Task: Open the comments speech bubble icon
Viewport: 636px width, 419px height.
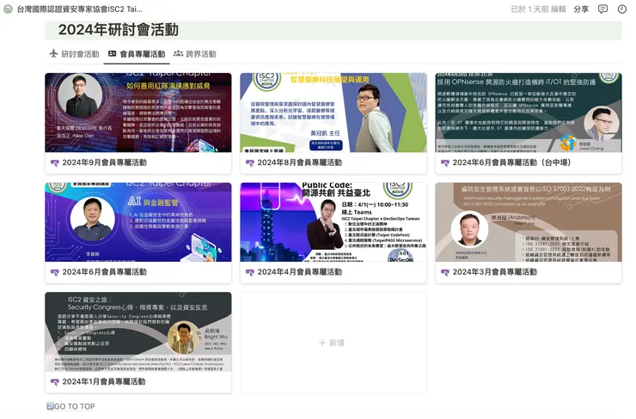Action: click(602, 9)
